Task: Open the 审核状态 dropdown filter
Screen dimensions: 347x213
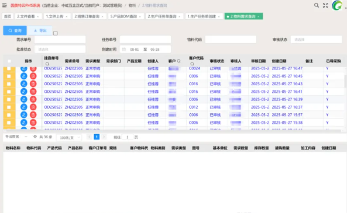Action: (x=316, y=40)
